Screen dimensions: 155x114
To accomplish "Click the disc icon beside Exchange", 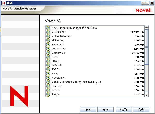I will pos(48,45).
